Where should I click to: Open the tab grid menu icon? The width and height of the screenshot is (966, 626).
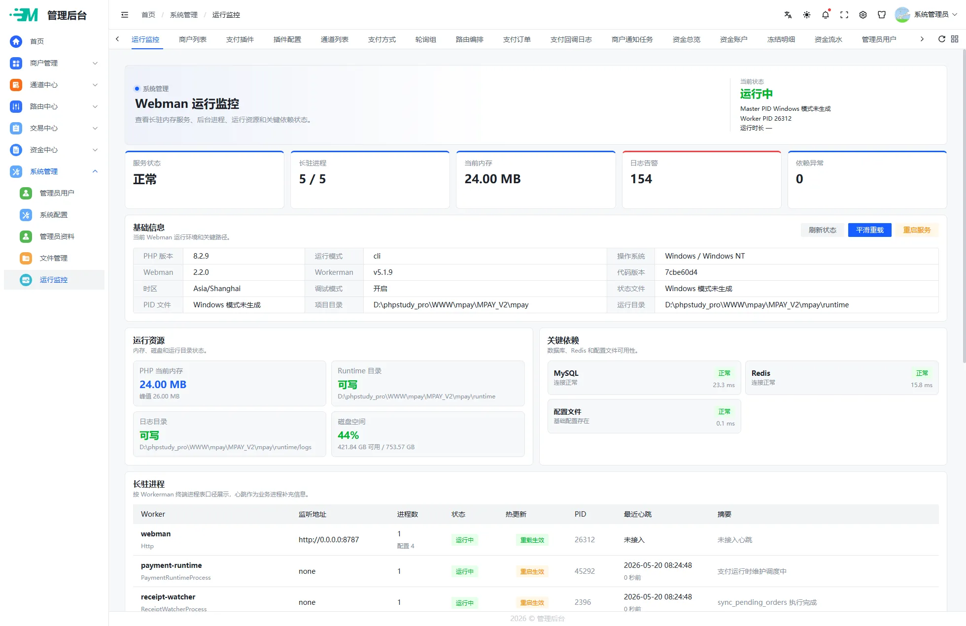[x=955, y=39]
